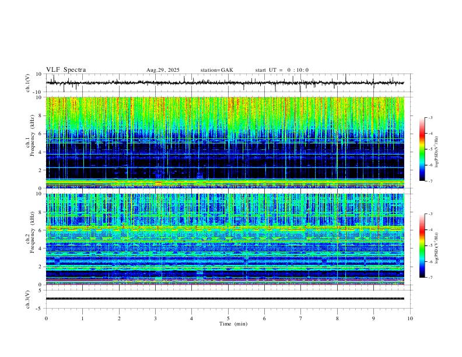
Task: Click the lower colorbar "log(PSD)(V²/Hz)" label
Action: [x=437, y=249]
